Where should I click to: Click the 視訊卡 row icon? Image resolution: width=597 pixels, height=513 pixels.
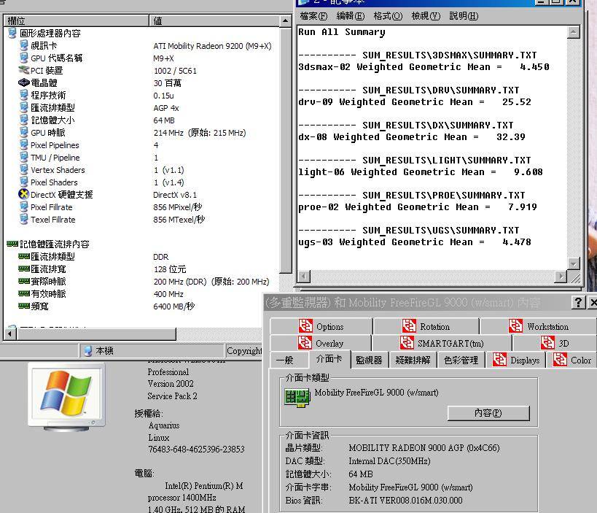click(24, 45)
